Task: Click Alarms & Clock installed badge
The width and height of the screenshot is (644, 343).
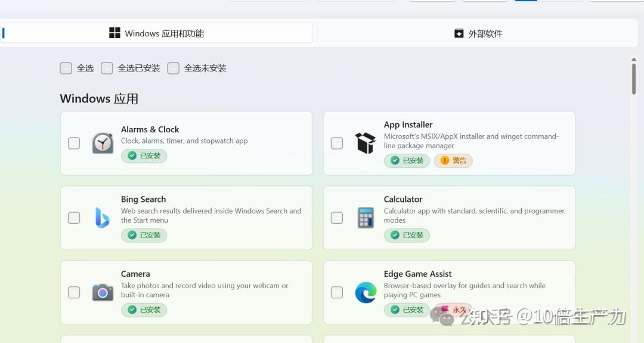Action: [144, 156]
